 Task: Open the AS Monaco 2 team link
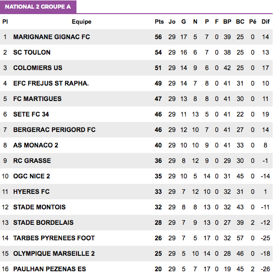pyautogui.click(x=36, y=145)
